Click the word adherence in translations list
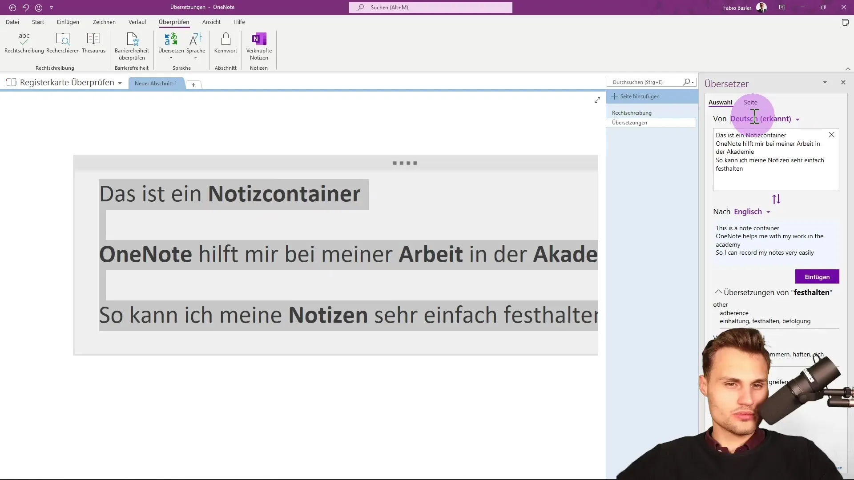 (x=734, y=313)
